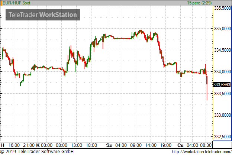Click the 334,0000 price axis label

point(222,72)
